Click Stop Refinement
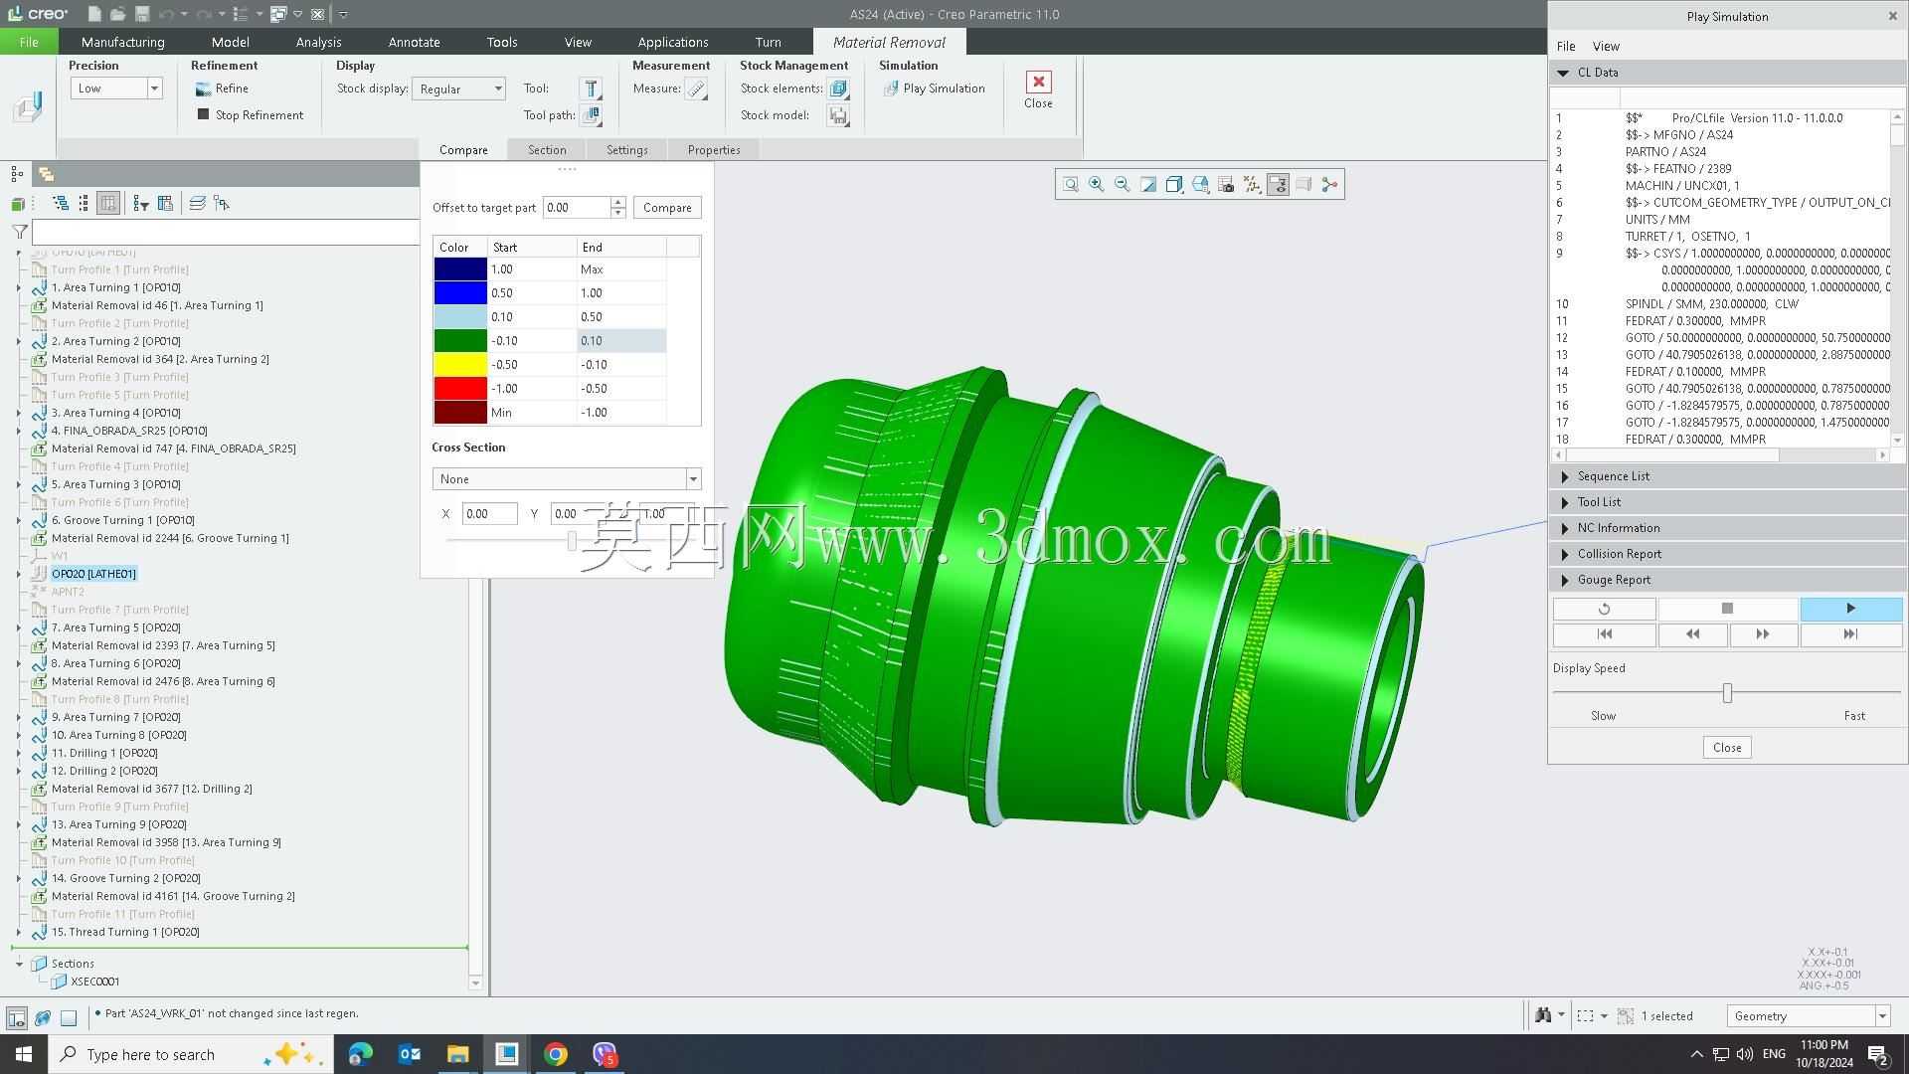This screenshot has height=1074, width=1909. pos(250,115)
